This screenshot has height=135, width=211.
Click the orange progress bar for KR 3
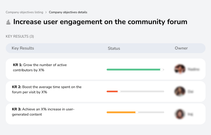click(135, 112)
